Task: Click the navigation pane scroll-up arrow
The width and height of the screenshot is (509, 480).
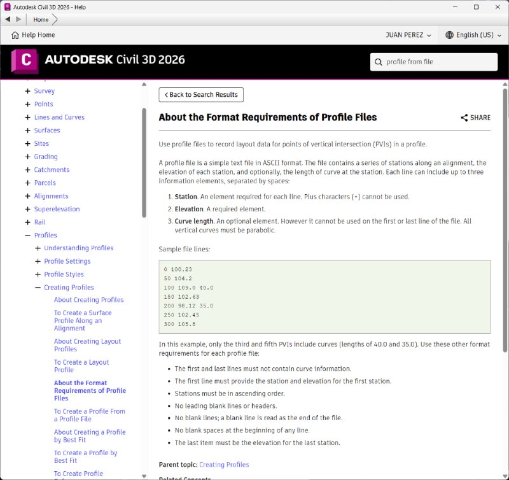Action: pyautogui.click(x=144, y=85)
